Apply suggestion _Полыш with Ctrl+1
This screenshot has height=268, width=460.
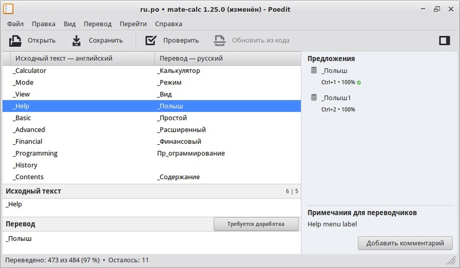(x=335, y=71)
